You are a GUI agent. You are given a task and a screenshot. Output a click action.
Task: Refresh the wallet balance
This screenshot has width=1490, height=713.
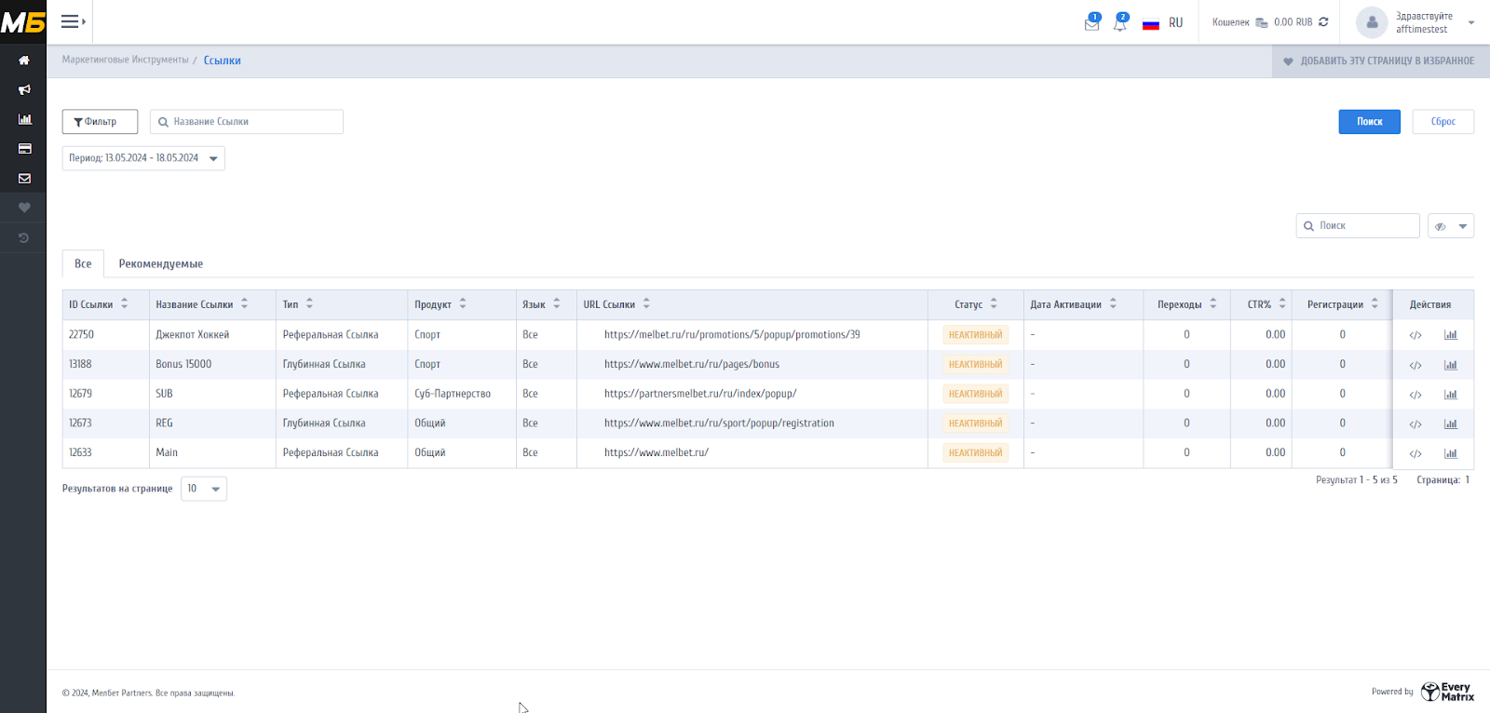click(1323, 22)
